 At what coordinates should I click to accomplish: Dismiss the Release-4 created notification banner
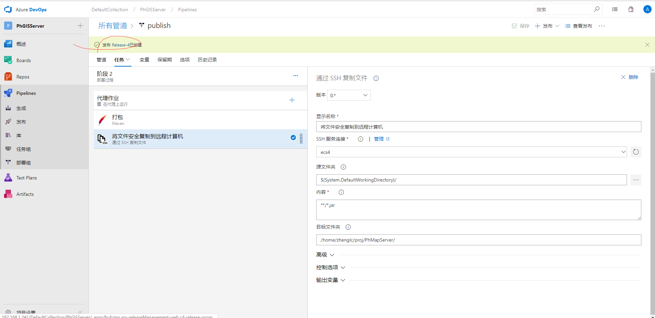(x=647, y=45)
